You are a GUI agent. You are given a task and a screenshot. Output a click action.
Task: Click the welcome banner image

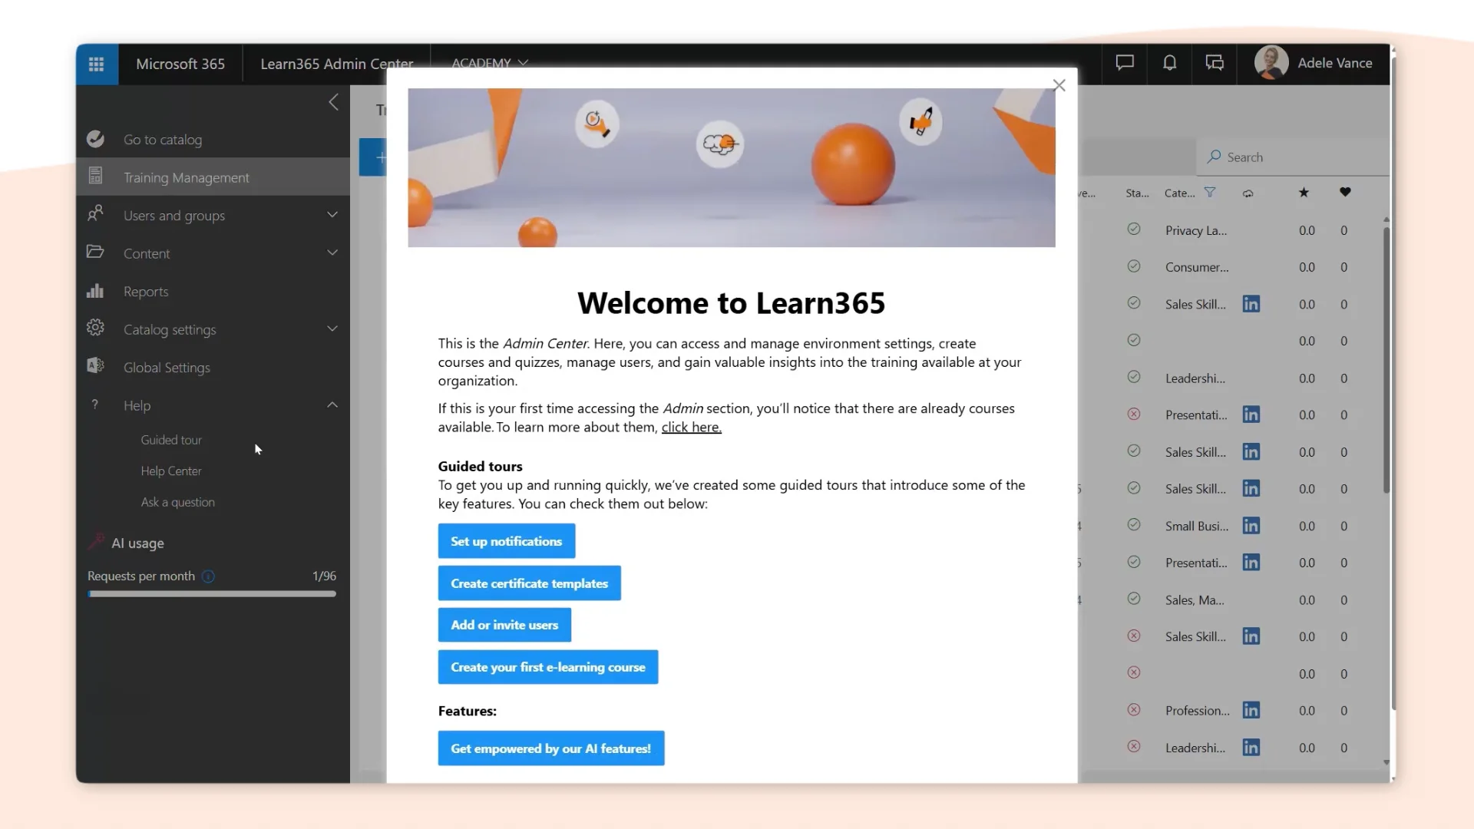point(732,167)
